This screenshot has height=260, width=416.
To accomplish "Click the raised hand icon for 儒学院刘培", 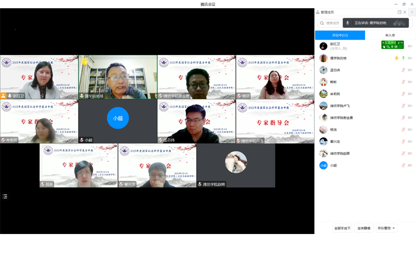I will [397, 58].
